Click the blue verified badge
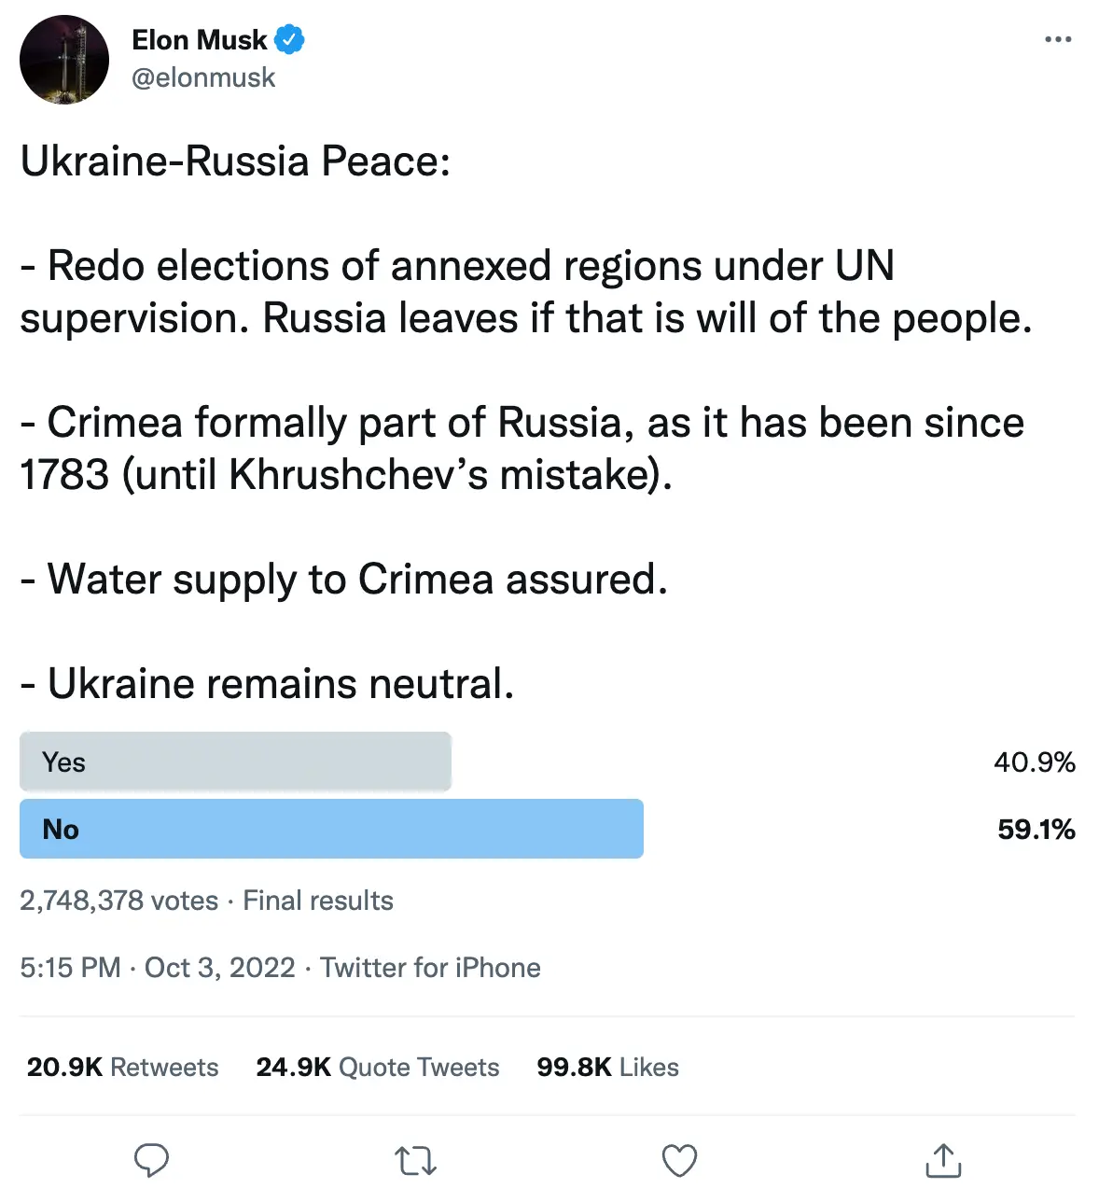 point(289,40)
